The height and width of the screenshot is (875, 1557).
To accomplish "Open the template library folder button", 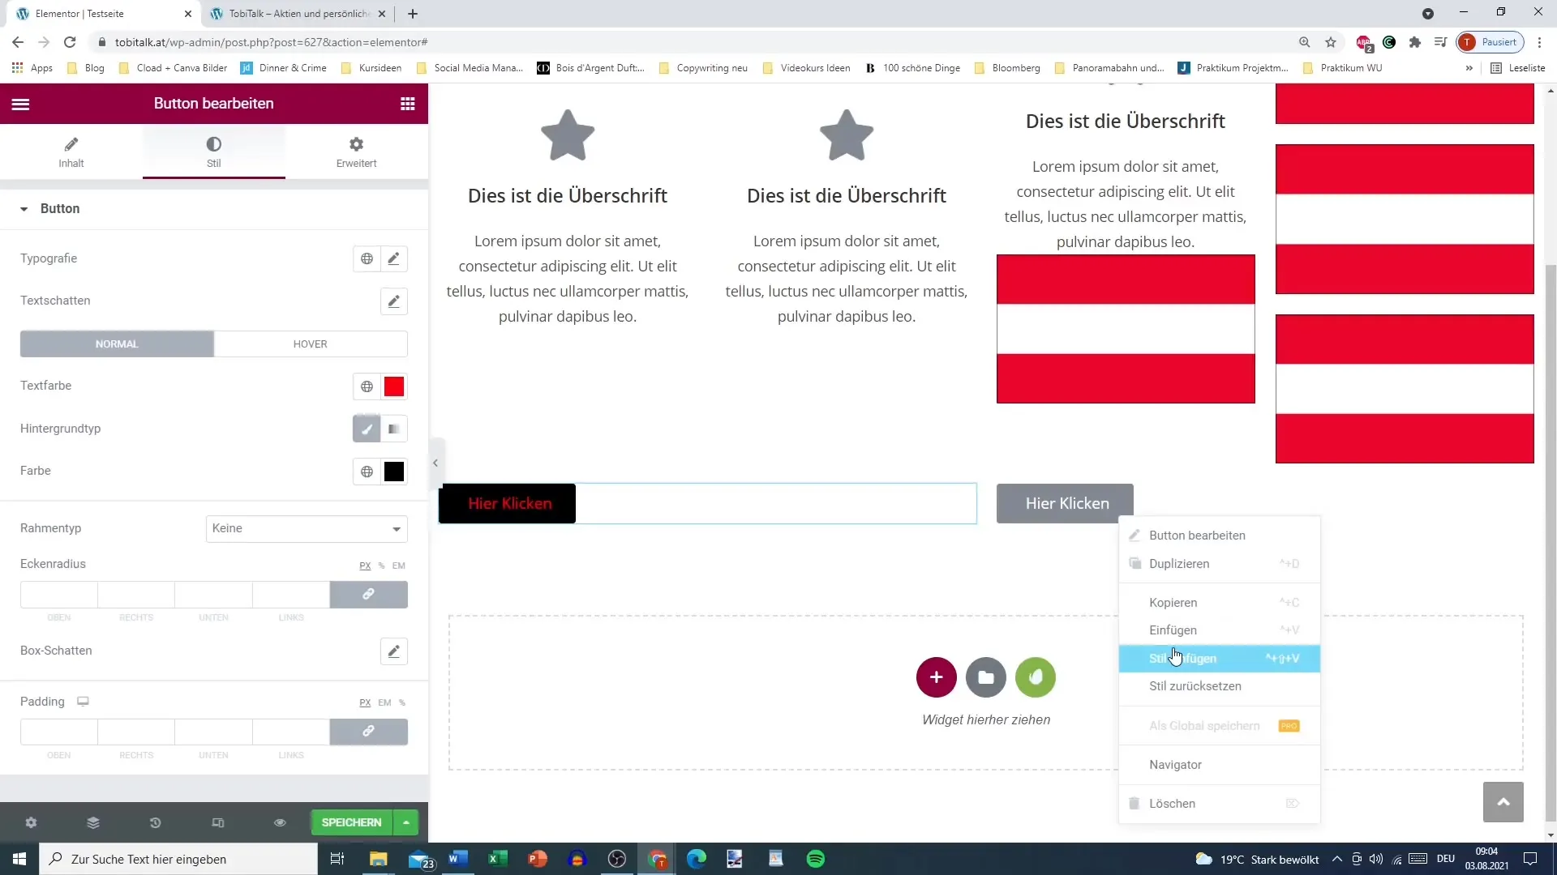I will point(986,677).
